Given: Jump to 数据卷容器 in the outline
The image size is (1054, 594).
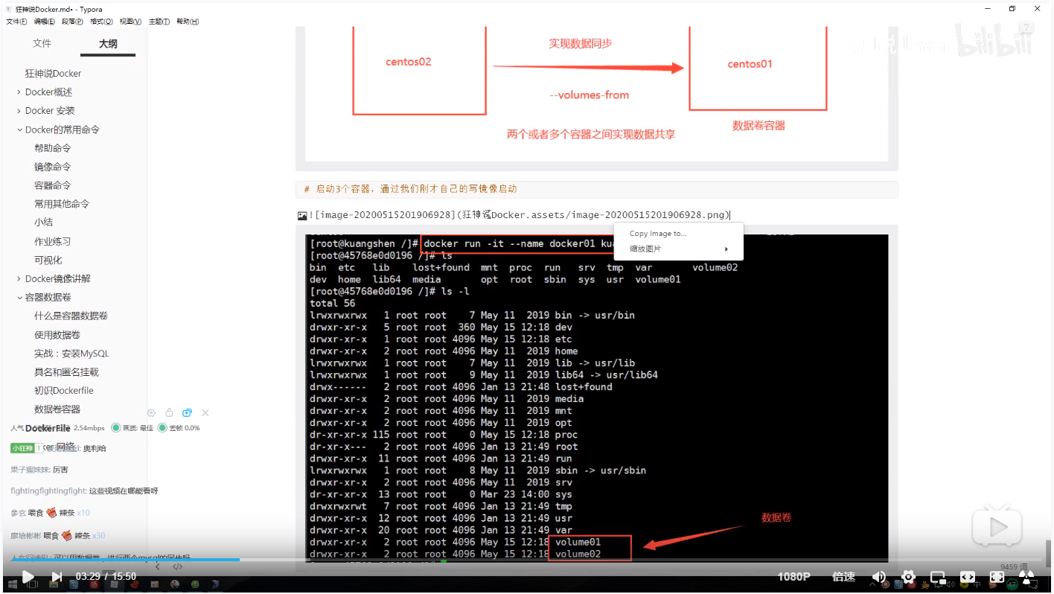Looking at the screenshot, I should pos(57,409).
